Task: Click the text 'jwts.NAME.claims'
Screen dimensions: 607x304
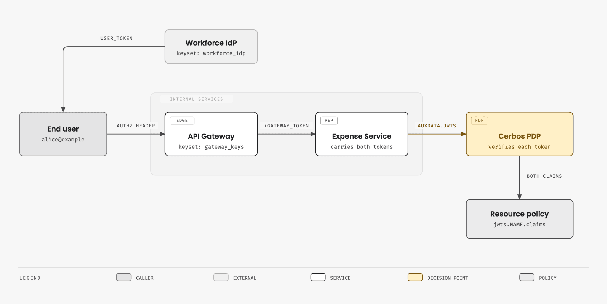Action: tap(520, 225)
